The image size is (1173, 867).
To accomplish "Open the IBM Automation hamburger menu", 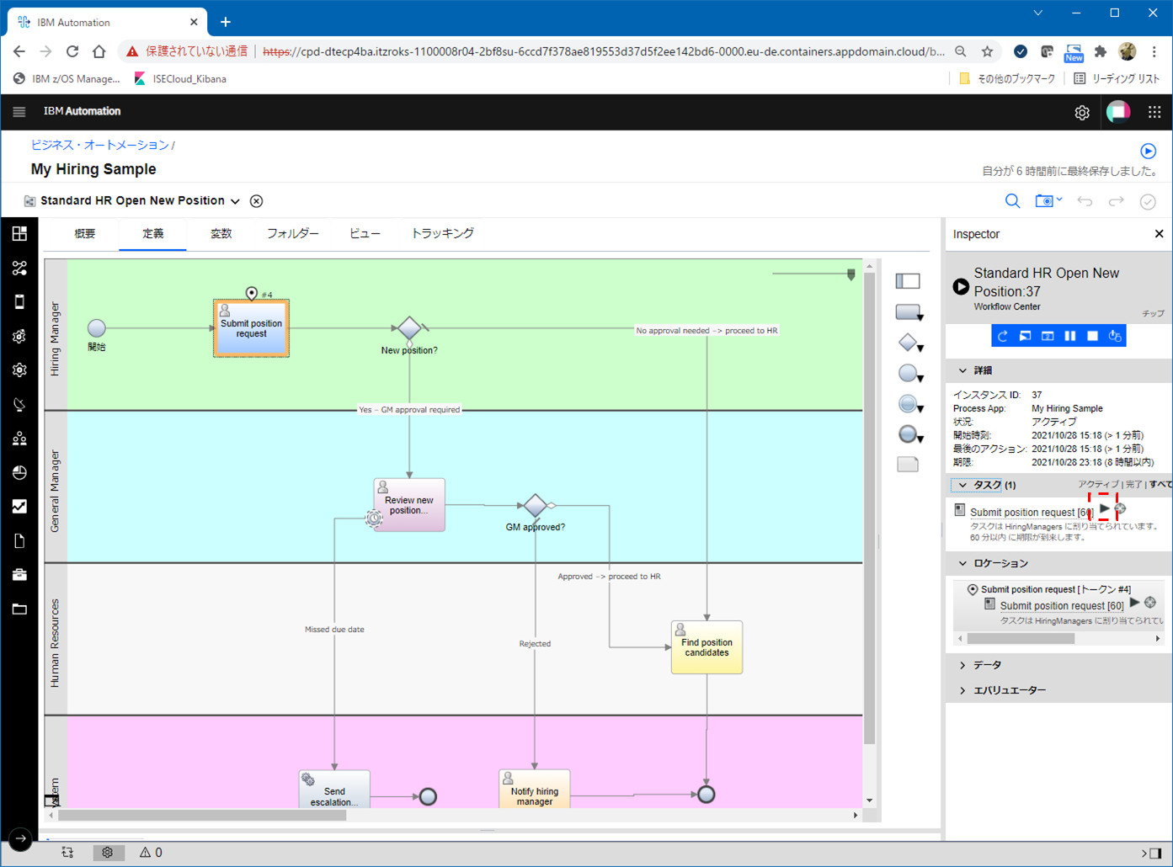I will 19,112.
